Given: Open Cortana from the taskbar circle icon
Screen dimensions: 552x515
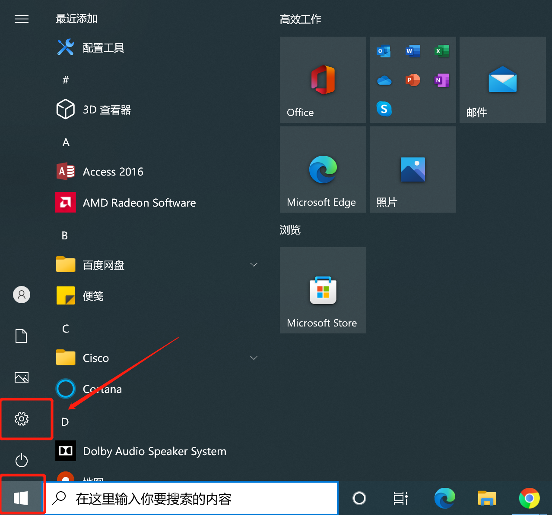Looking at the screenshot, I should point(359,498).
